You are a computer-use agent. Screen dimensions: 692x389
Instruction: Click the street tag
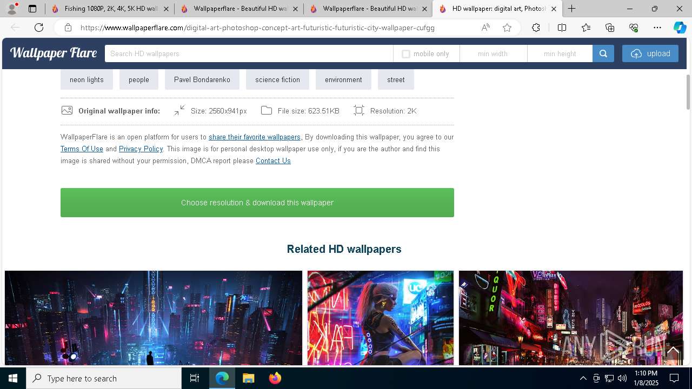[x=396, y=79]
